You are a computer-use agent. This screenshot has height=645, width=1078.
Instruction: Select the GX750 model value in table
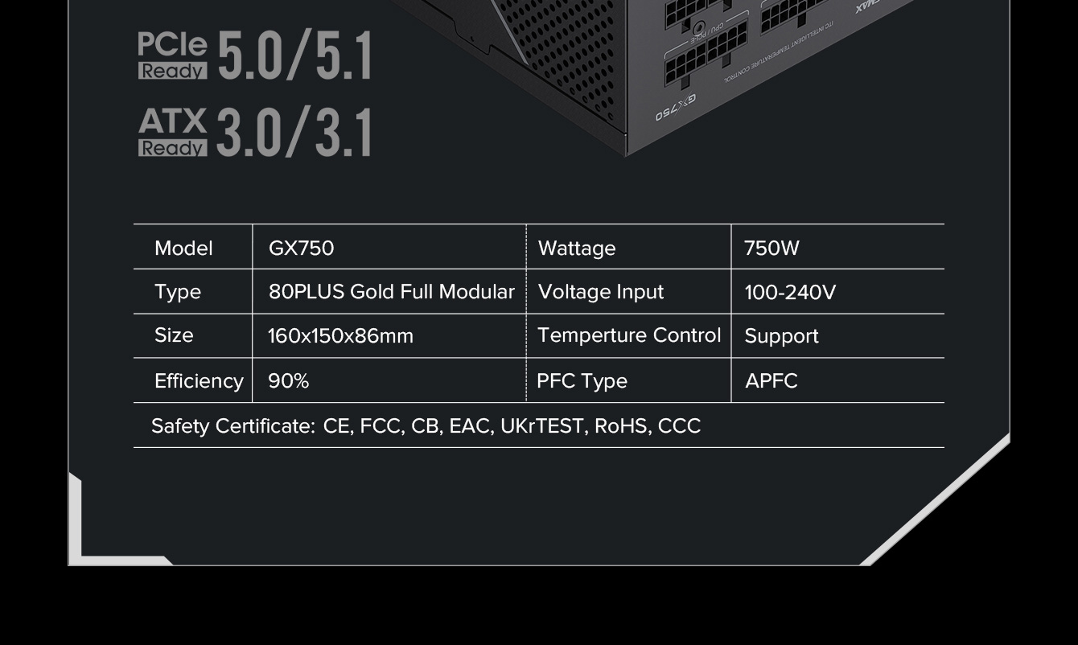(x=301, y=249)
